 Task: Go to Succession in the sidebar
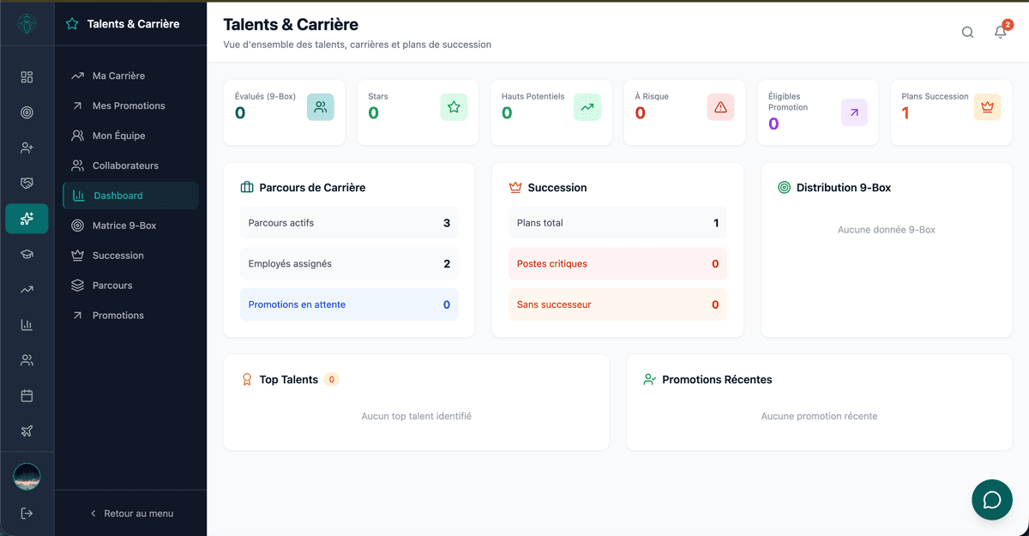click(117, 256)
